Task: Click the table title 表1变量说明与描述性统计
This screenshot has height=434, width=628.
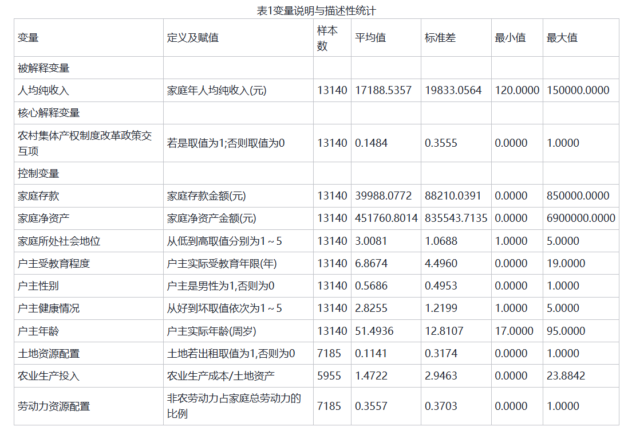Action: 316,10
